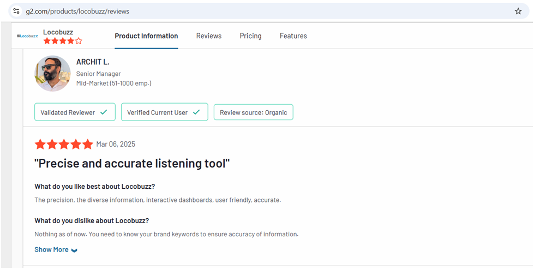Click the Verified Current User badge
The height and width of the screenshot is (269, 534).
(x=165, y=112)
